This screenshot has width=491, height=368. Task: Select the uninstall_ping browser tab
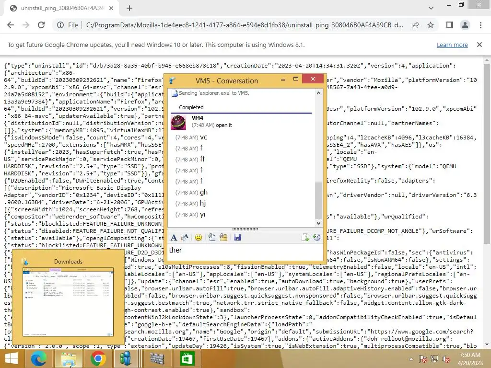click(62, 8)
